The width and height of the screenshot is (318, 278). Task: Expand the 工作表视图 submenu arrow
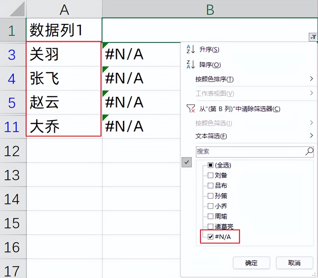[311, 93]
